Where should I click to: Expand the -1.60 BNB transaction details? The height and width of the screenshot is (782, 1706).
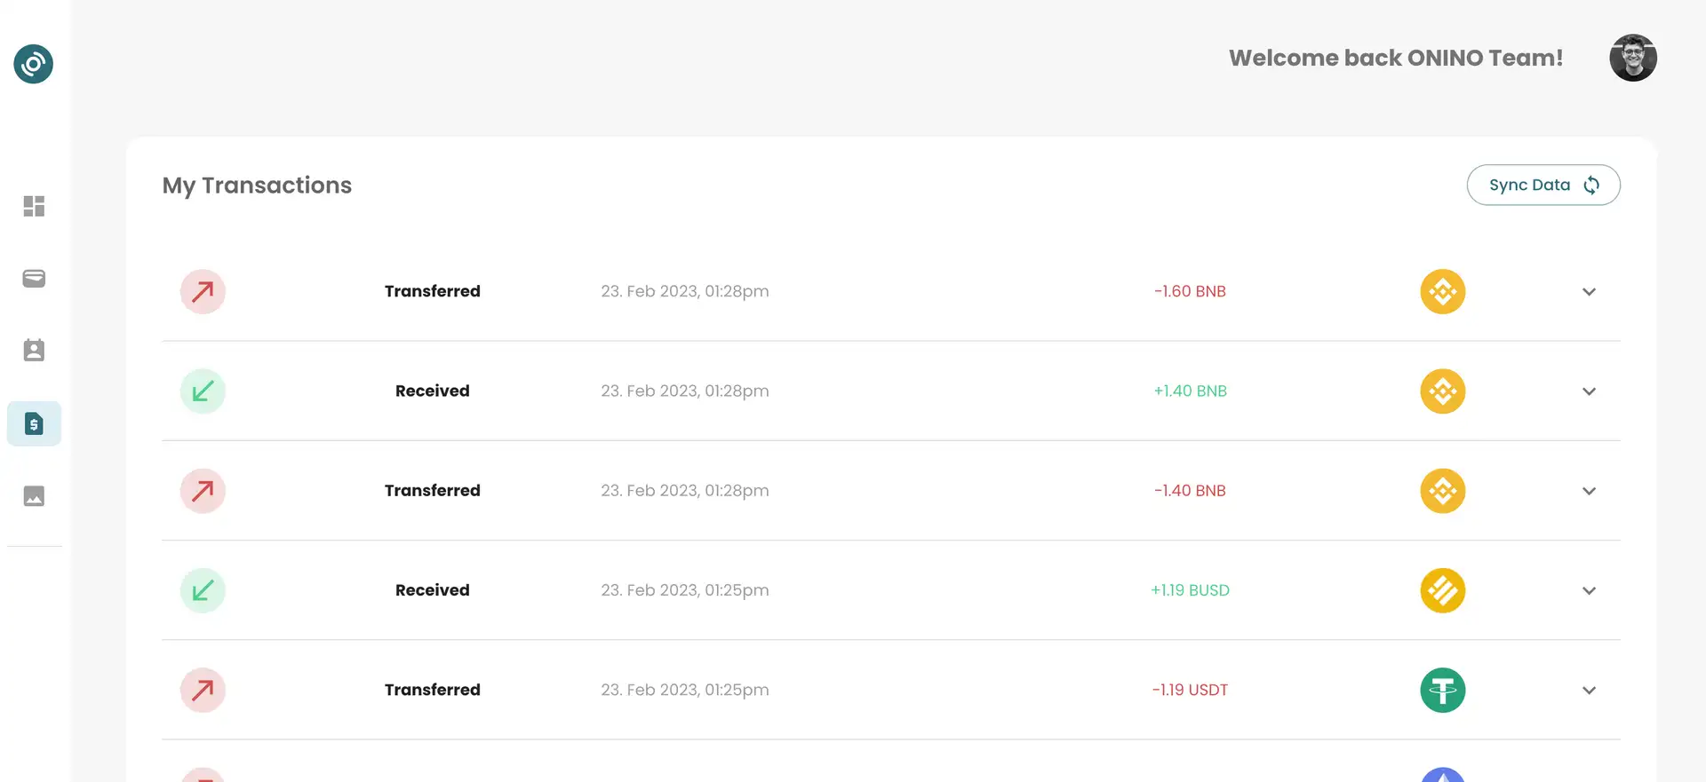(x=1589, y=292)
